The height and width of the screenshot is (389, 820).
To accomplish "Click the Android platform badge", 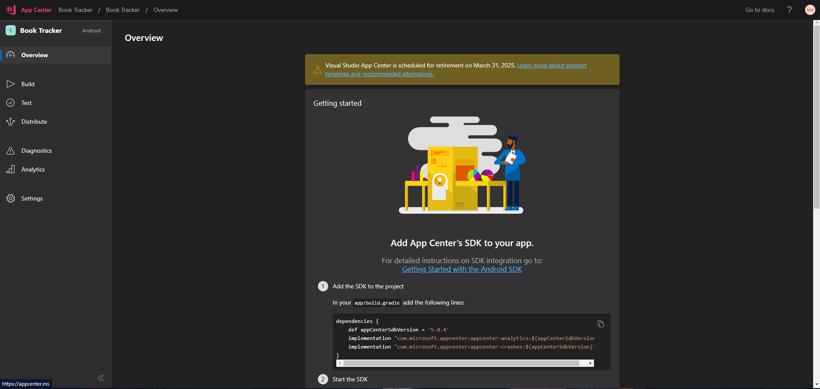I will [91, 30].
